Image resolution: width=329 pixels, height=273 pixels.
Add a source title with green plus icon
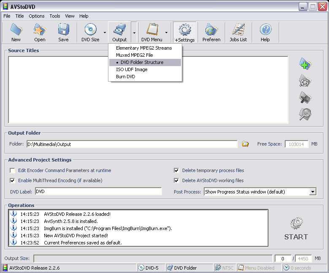pos(305,64)
